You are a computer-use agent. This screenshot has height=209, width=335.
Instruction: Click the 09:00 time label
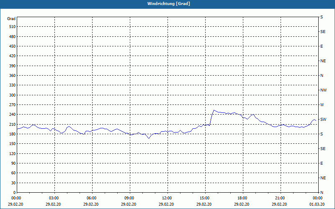pyautogui.click(x=129, y=198)
